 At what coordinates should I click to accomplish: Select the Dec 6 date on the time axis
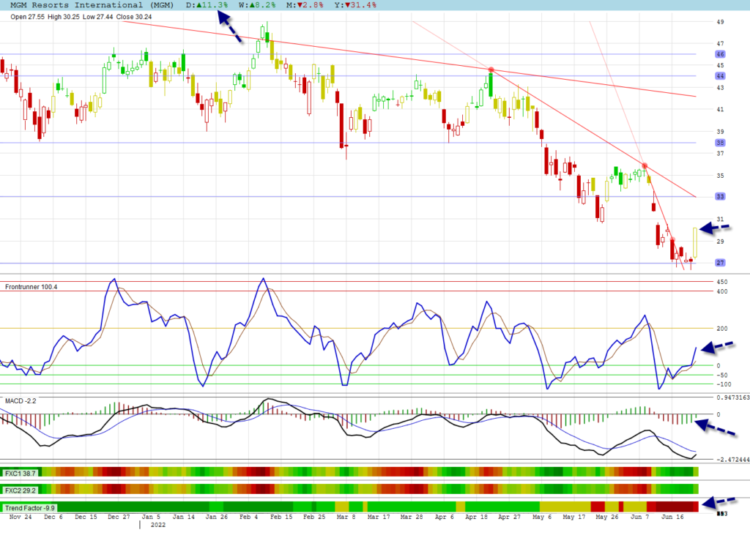53,517
